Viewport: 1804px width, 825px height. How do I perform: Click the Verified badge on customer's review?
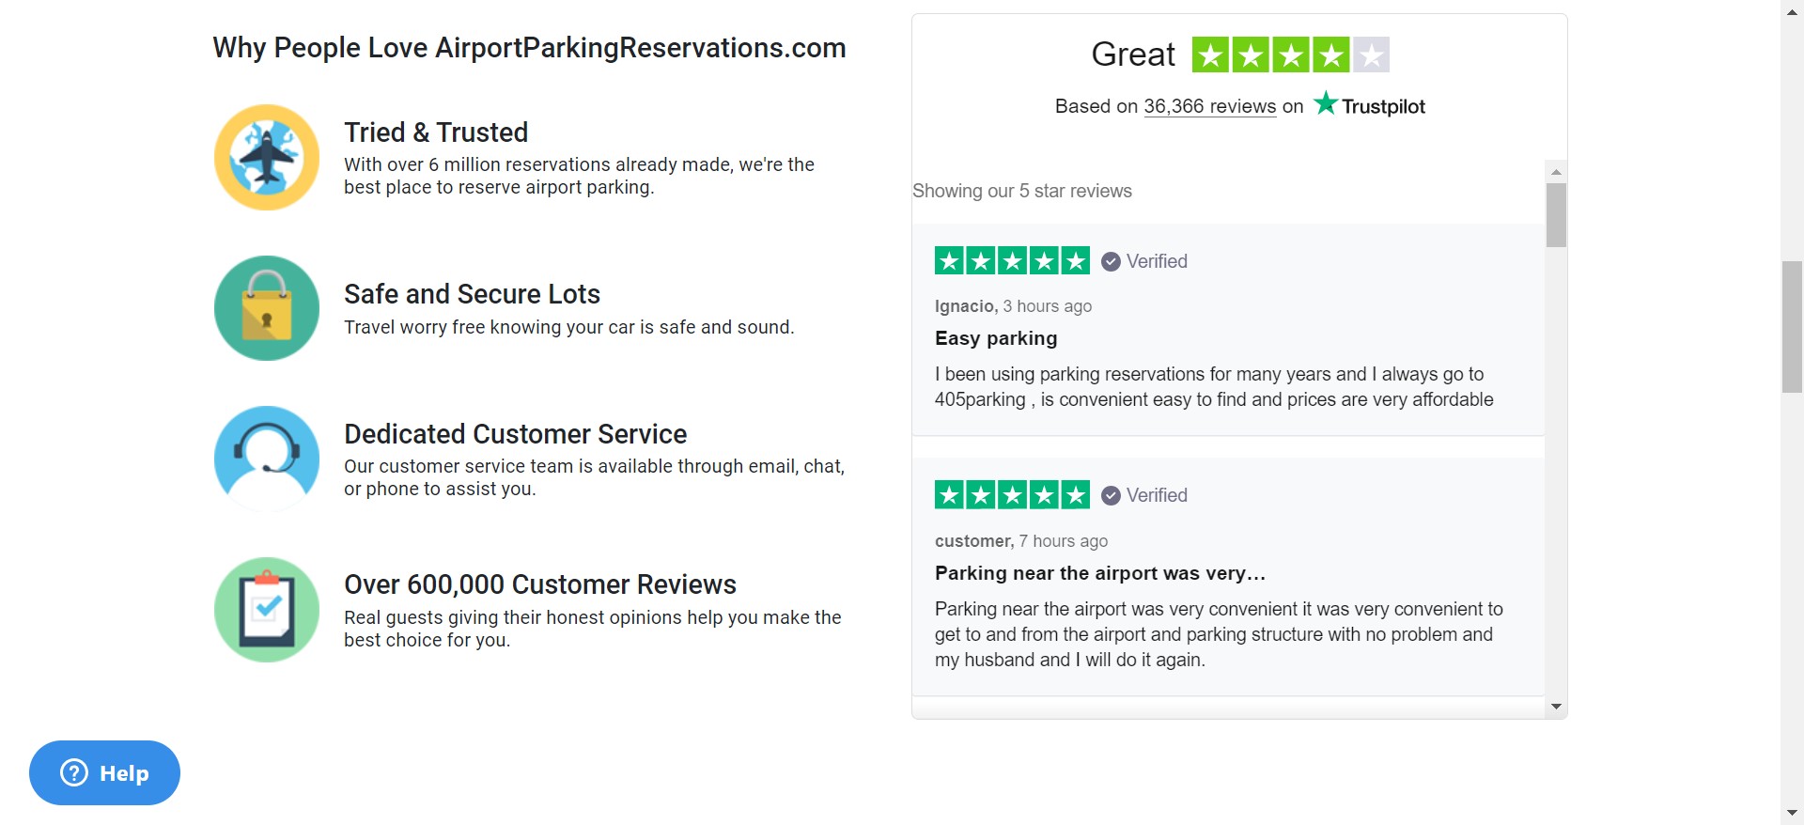click(x=1144, y=495)
